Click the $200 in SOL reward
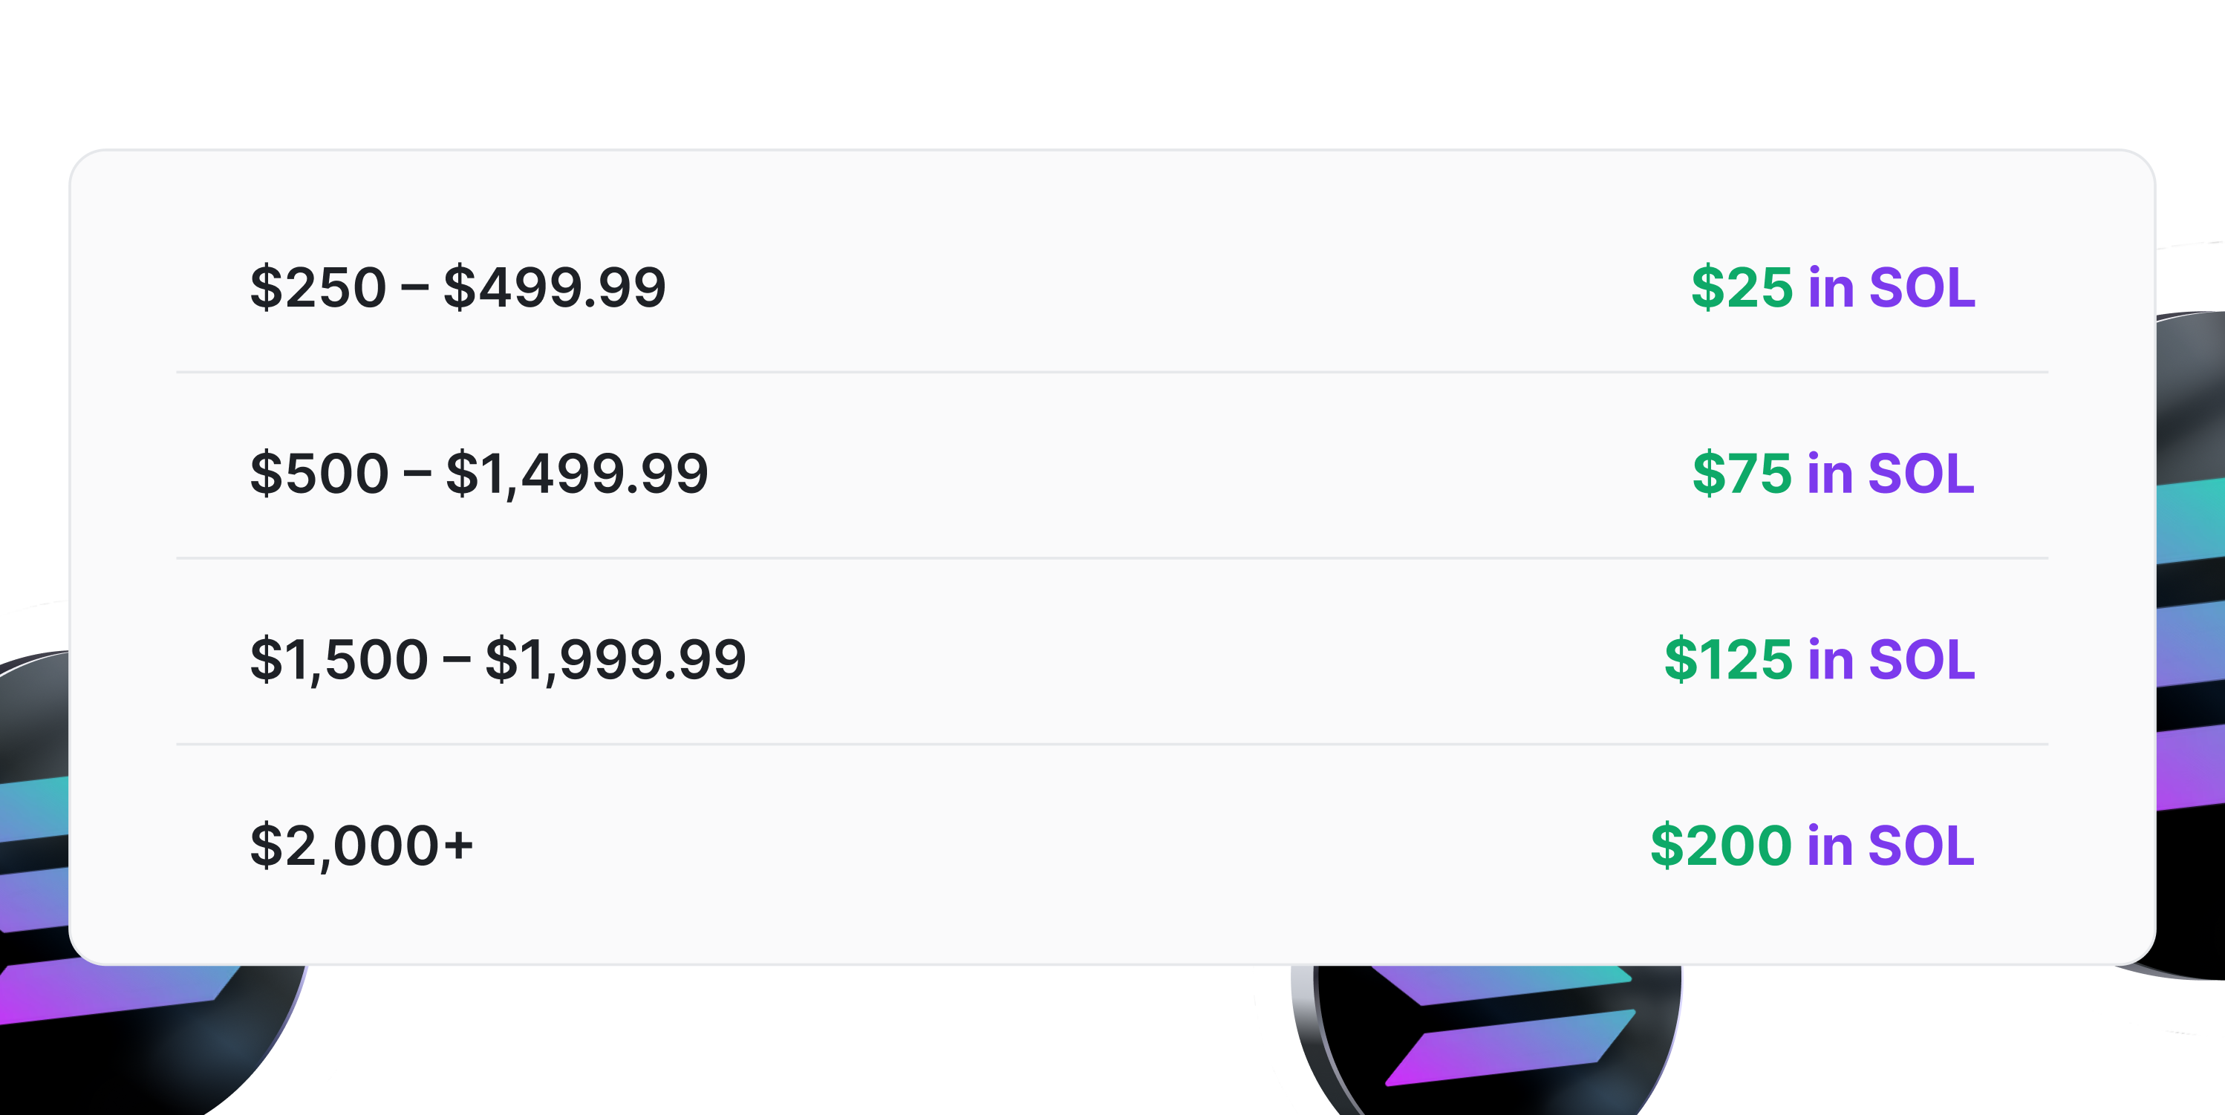Image resolution: width=2225 pixels, height=1115 pixels. (1812, 846)
